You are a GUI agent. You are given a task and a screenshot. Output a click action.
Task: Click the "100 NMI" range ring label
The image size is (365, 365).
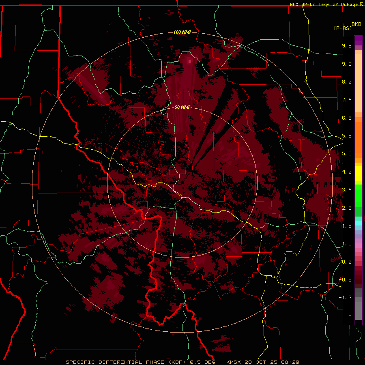click(x=182, y=32)
